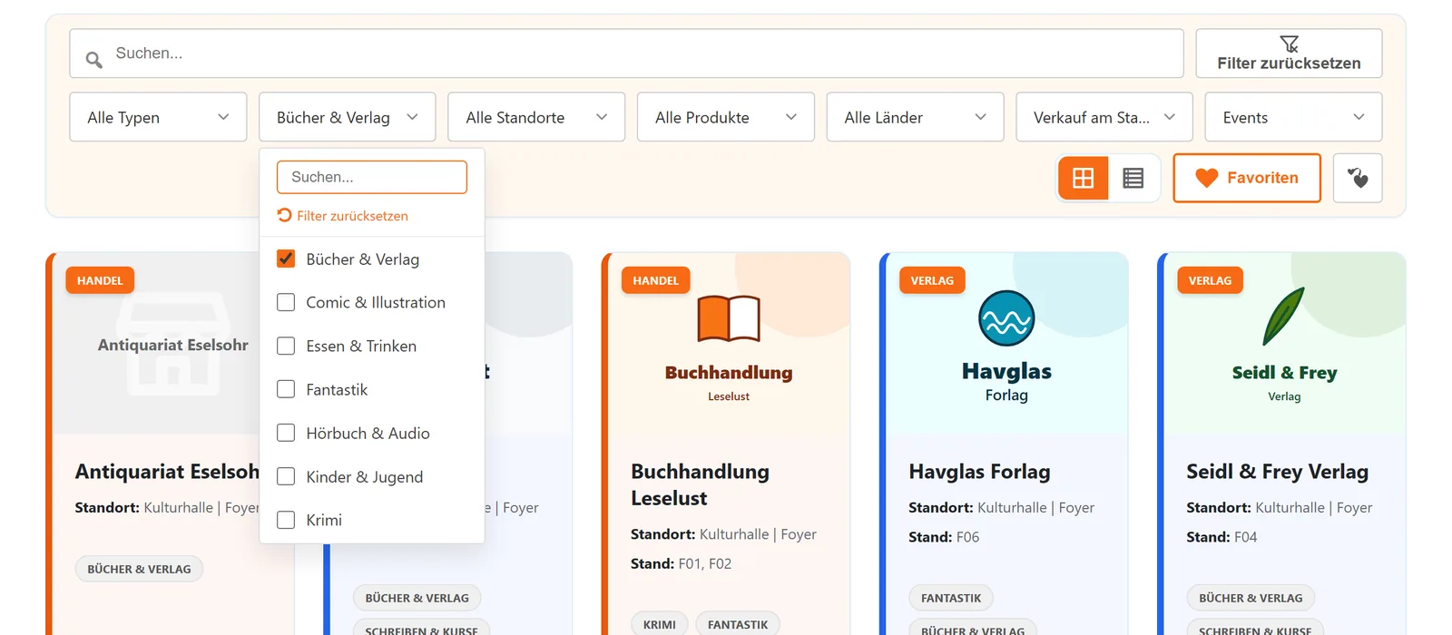Image resolution: width=1452 pixels, height=635 pixels.
Task: Select the Kinder & Jugend checkbox
Action: [286, 476]
